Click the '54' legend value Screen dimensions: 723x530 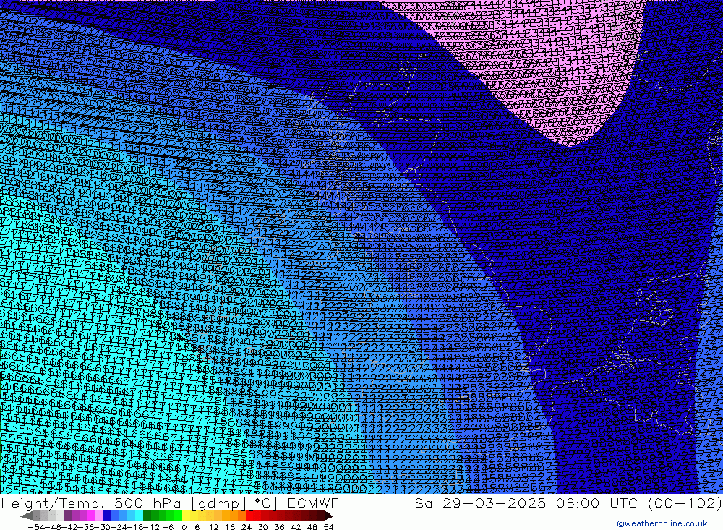328,527
